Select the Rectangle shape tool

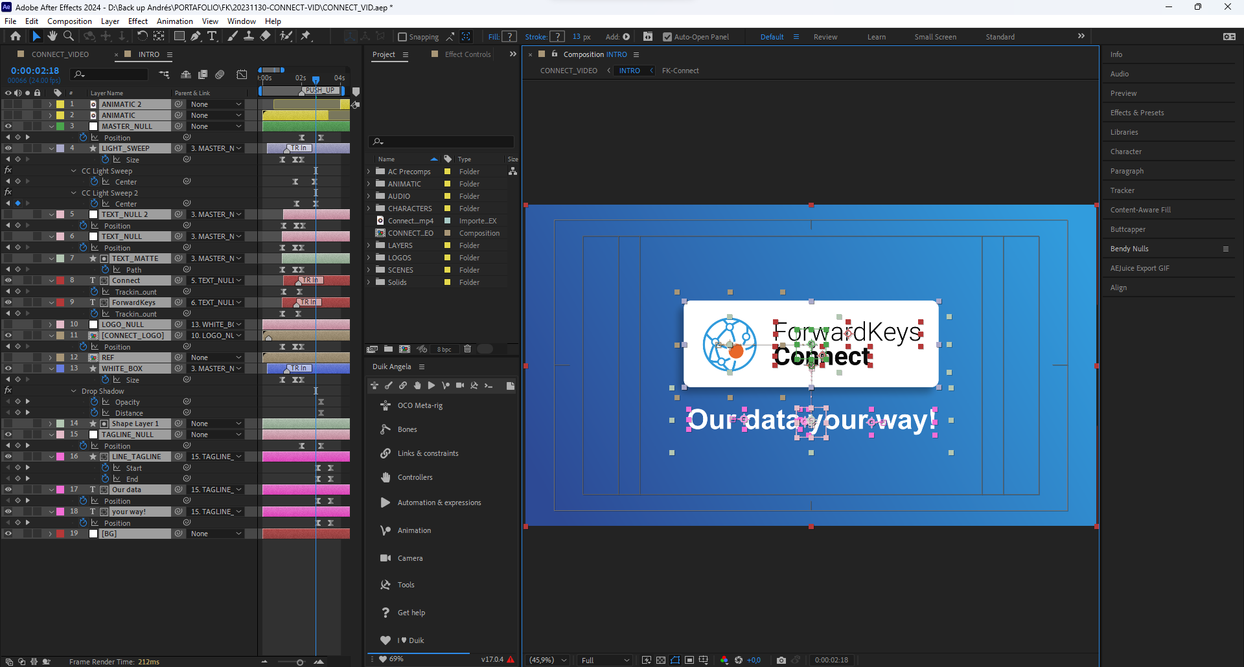point(179,36)
